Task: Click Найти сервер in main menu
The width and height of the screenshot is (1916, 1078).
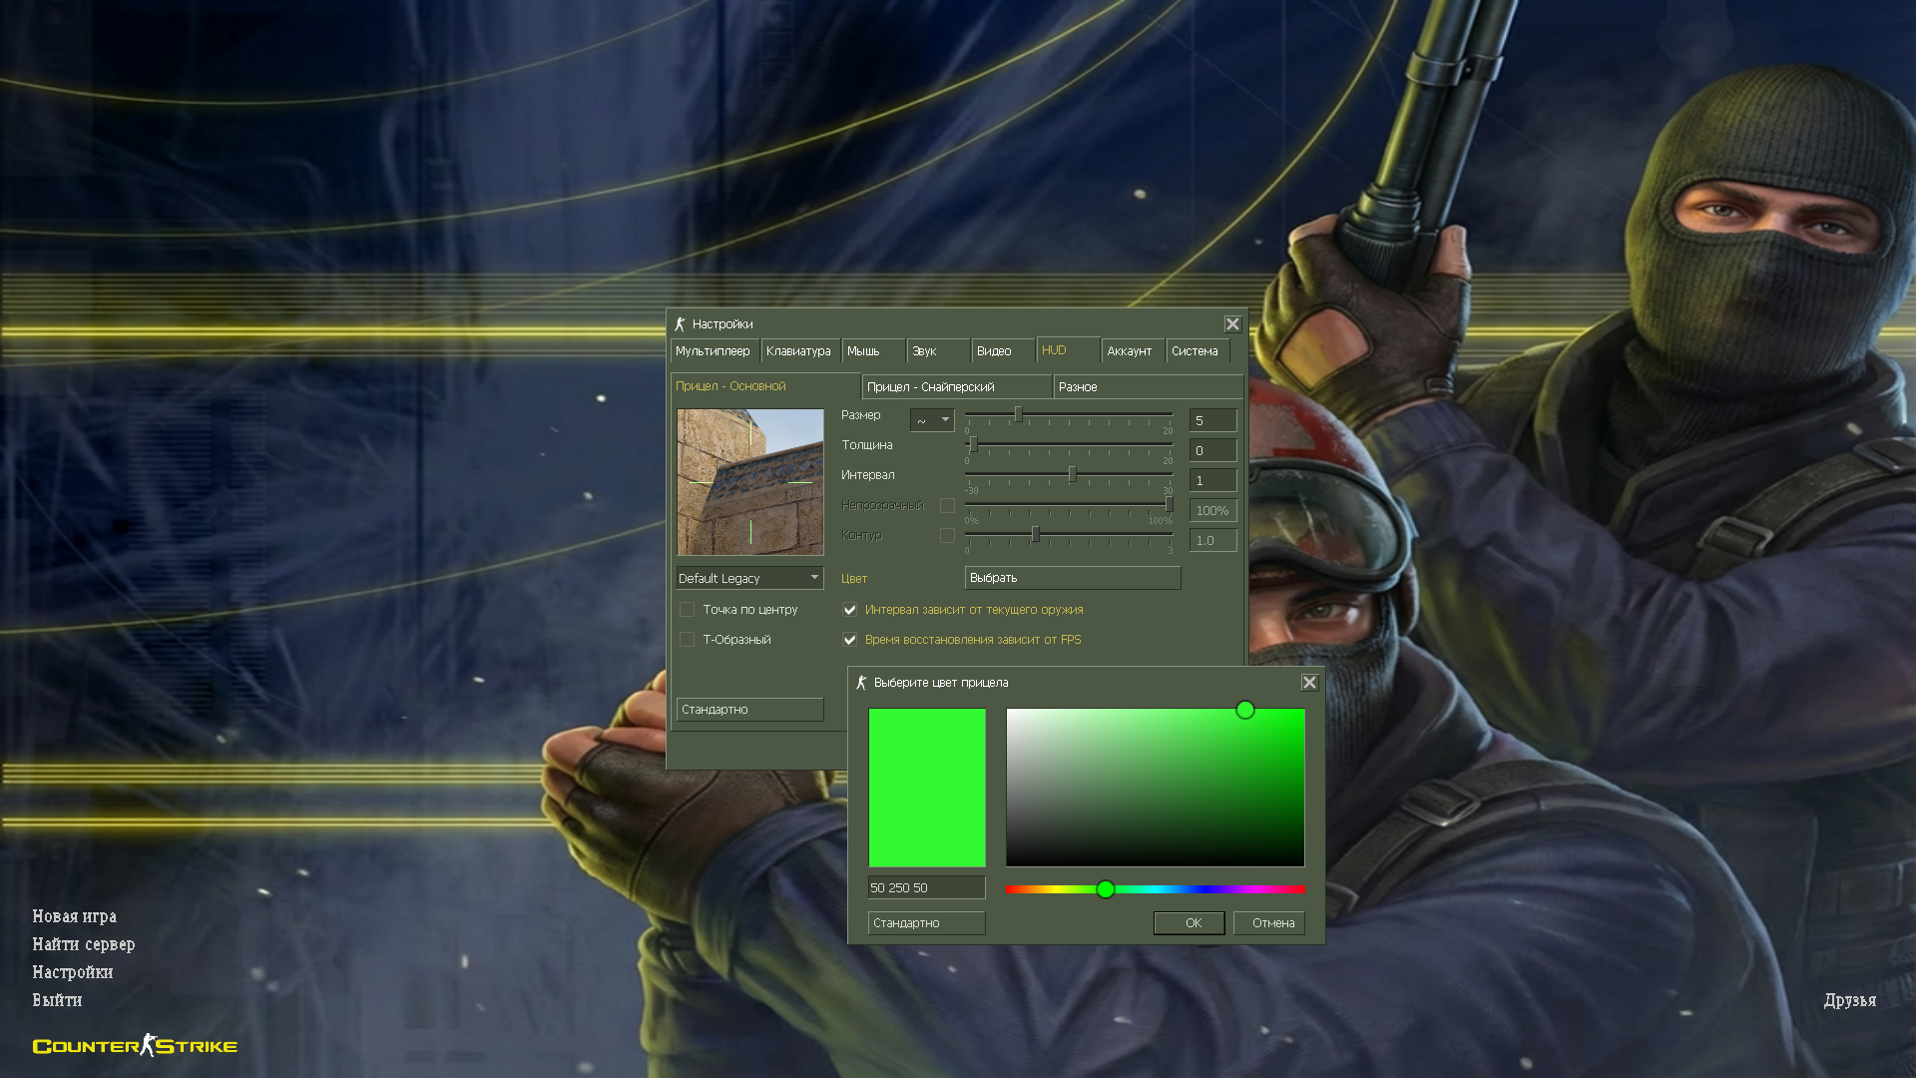Action: [83, 944]
